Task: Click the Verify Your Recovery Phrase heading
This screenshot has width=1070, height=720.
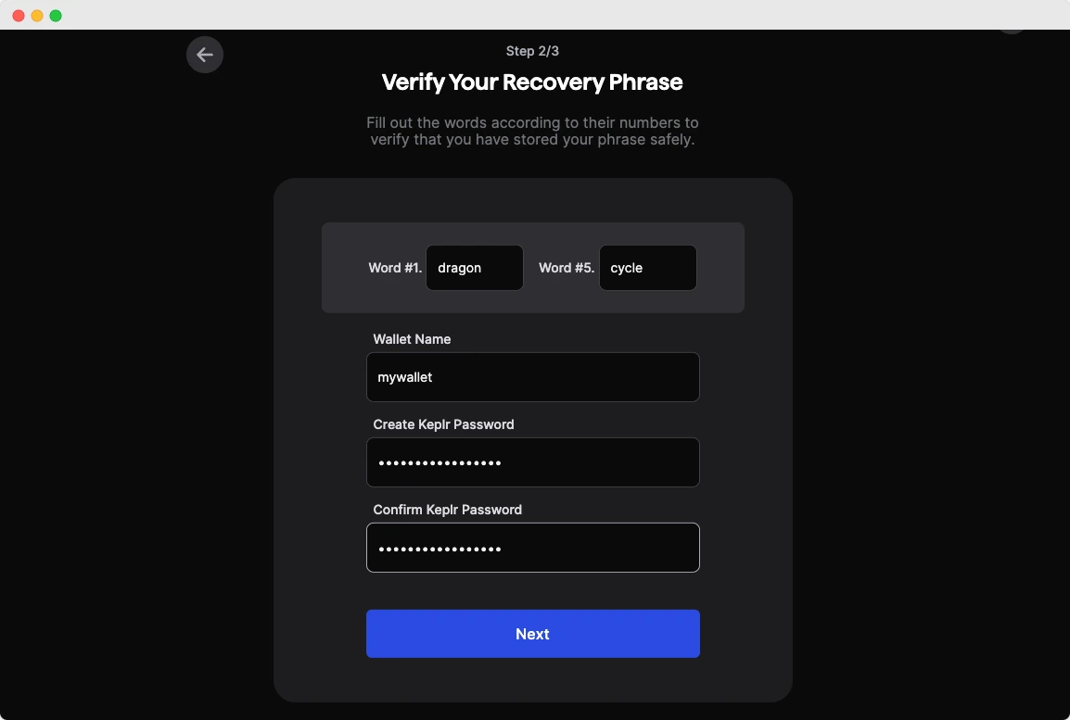Action: 532,82
